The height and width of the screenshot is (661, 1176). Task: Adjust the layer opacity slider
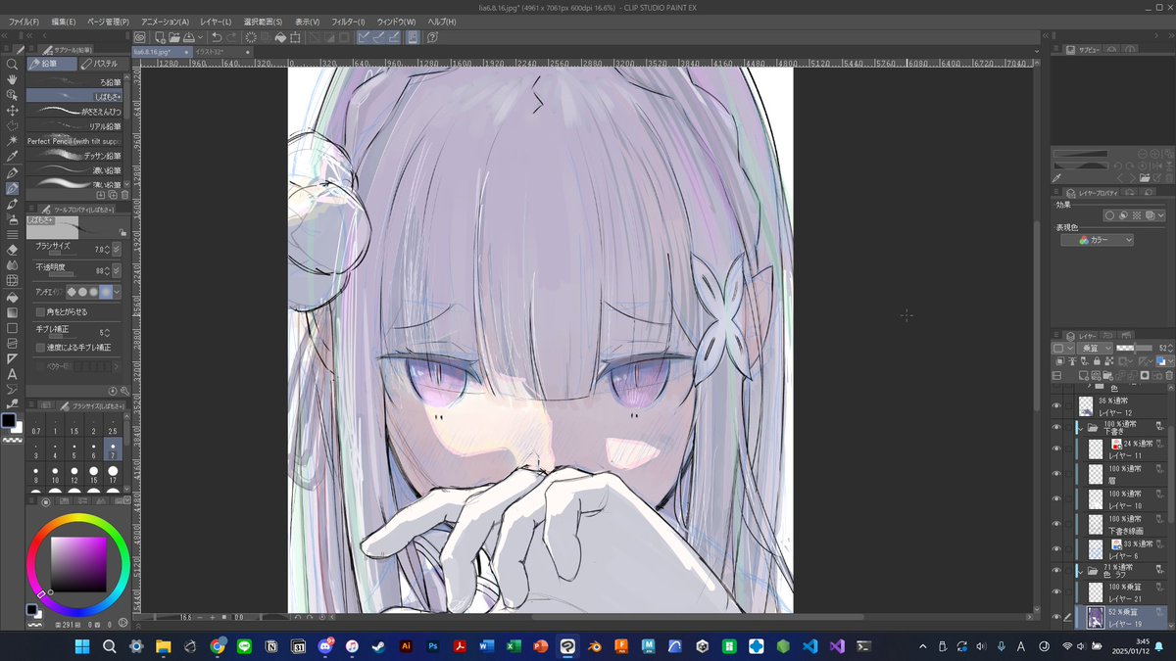point(1133,348)
